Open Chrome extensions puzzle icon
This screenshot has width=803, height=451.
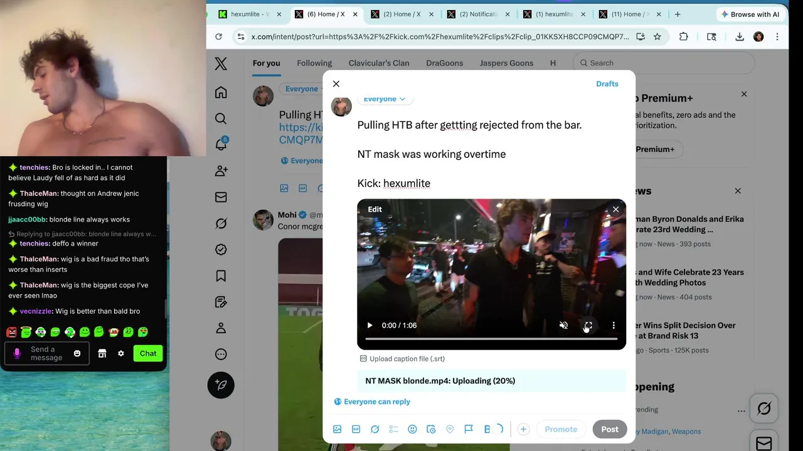684,36
